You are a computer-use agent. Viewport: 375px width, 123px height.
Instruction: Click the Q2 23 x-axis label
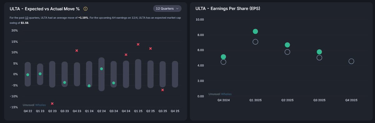(52, 111)
